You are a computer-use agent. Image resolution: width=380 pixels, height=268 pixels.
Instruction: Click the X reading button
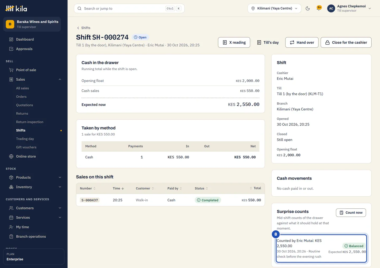click(234, 42)
